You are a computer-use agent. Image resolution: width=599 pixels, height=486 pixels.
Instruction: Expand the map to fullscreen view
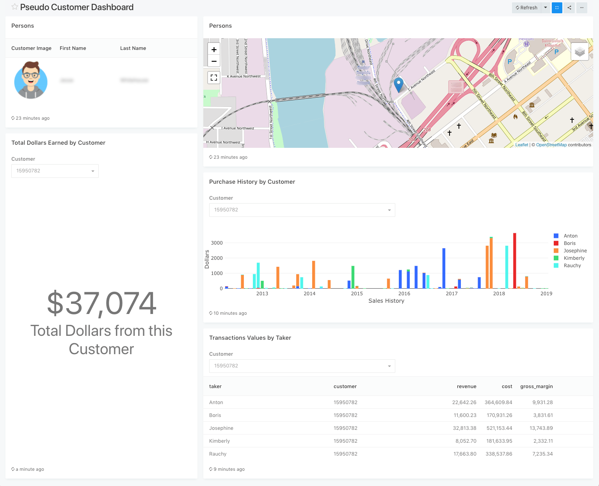click(x=214, y=77)
